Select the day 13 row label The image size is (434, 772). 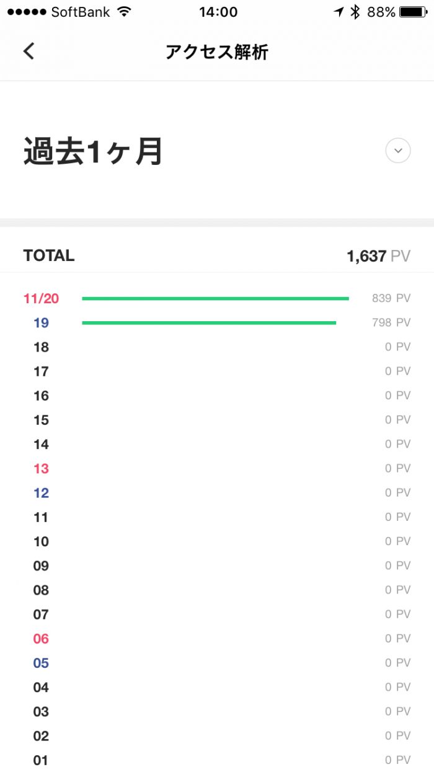pos(41,469)
